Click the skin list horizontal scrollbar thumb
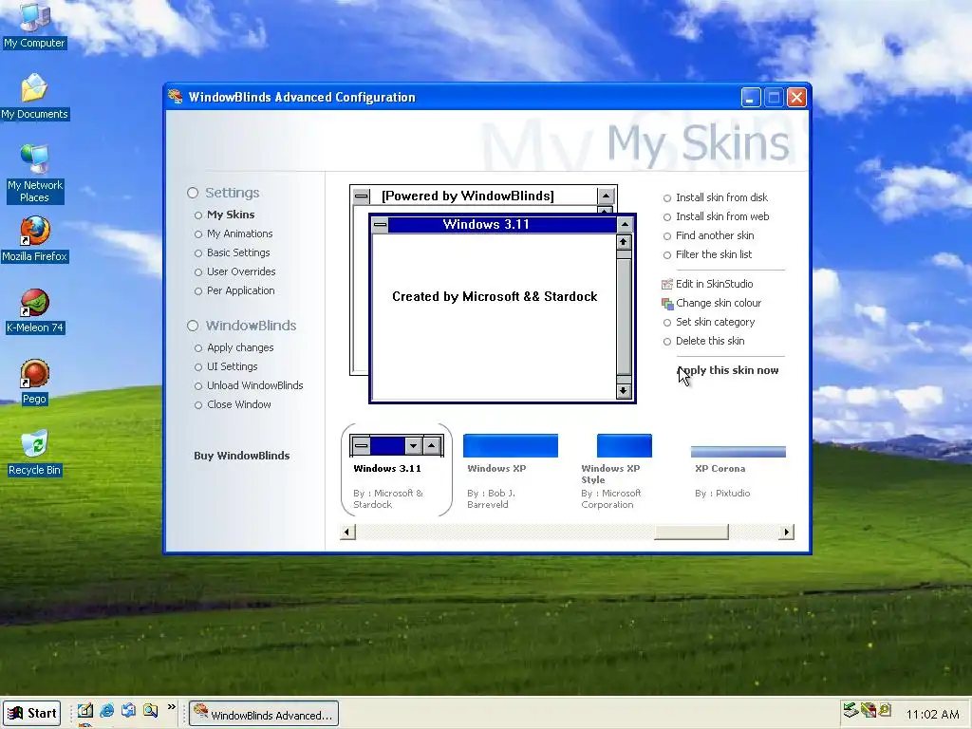Screen dimensions: 972x729 691,532
